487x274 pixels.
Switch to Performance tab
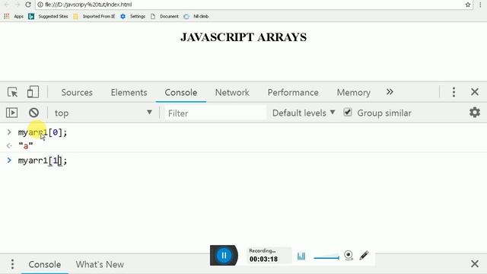[x=293, y=92]
